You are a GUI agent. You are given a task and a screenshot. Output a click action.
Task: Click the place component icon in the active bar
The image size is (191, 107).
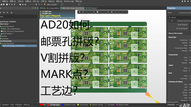pyautogui.click(x=97, y=12)
